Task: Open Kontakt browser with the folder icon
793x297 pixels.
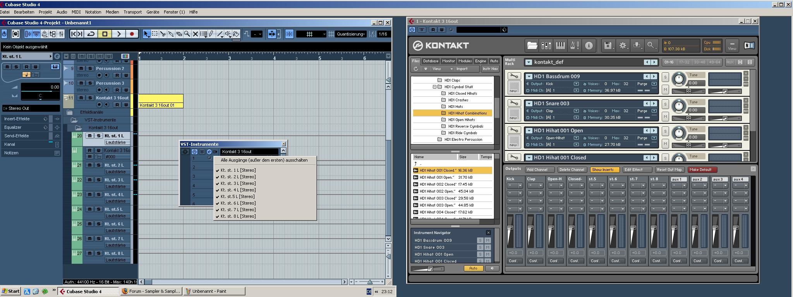Action: [532, 46]
